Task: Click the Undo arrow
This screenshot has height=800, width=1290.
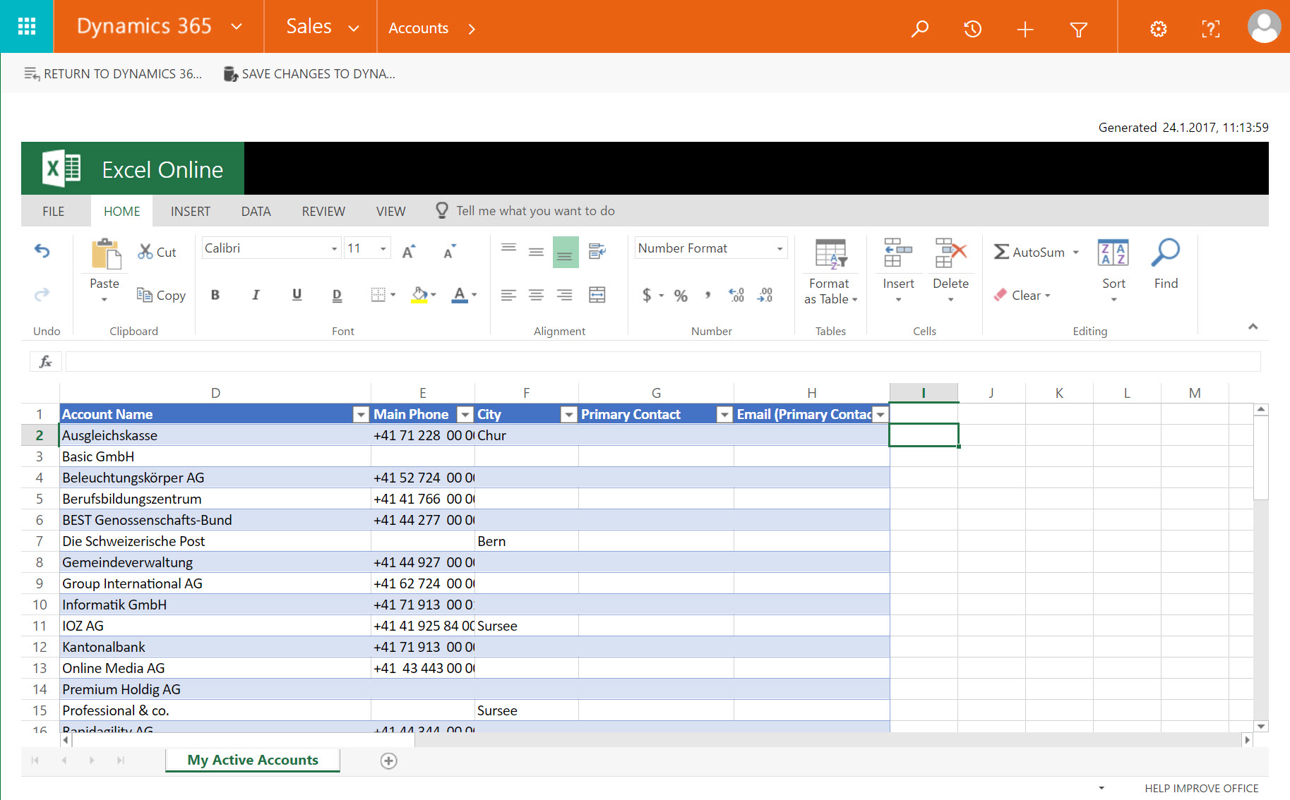Action: (42, 251)
